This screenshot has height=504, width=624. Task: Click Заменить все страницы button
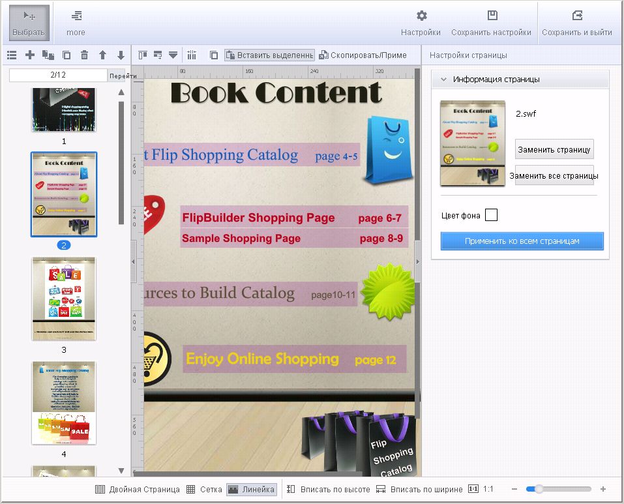point(554,175)
